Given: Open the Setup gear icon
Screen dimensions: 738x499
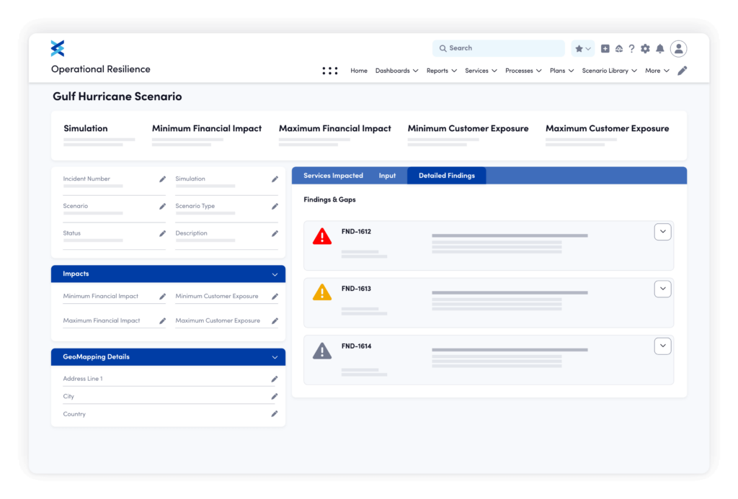Looking at the screenshot, I should tap(646, 48).
